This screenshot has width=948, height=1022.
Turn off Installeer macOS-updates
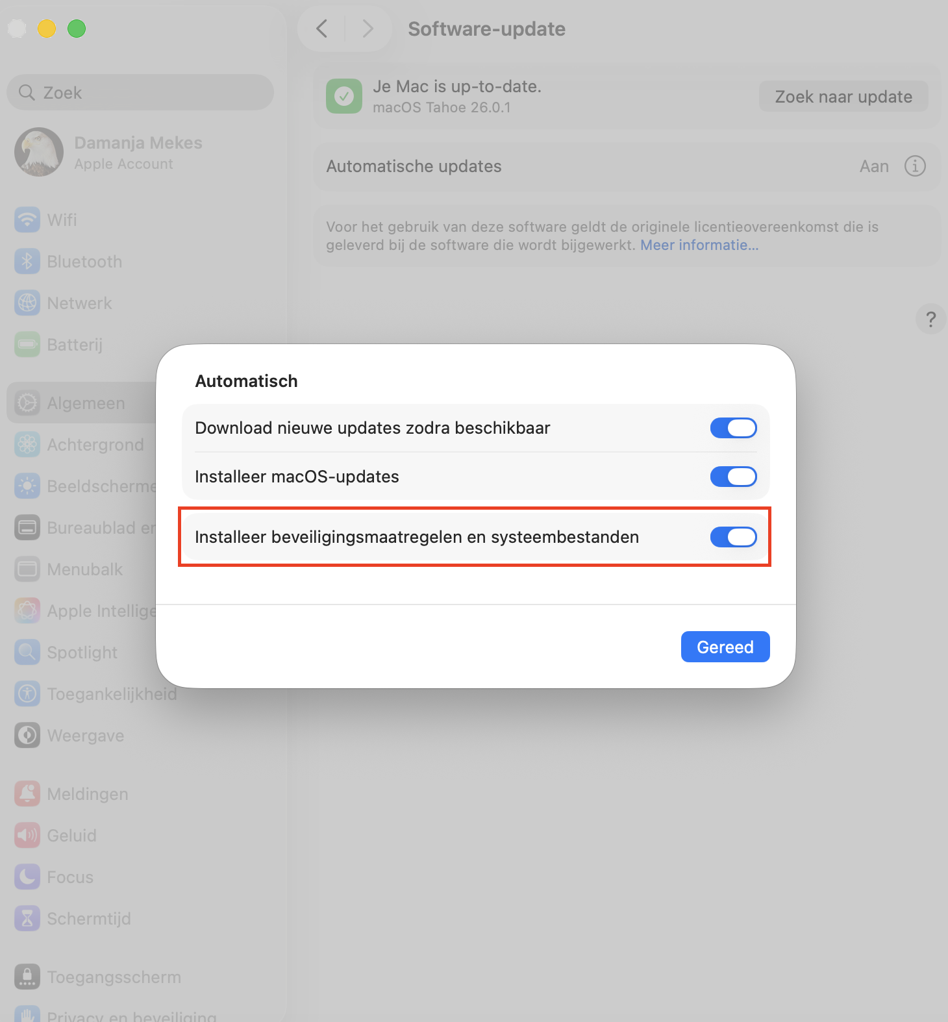coord(733,477)
